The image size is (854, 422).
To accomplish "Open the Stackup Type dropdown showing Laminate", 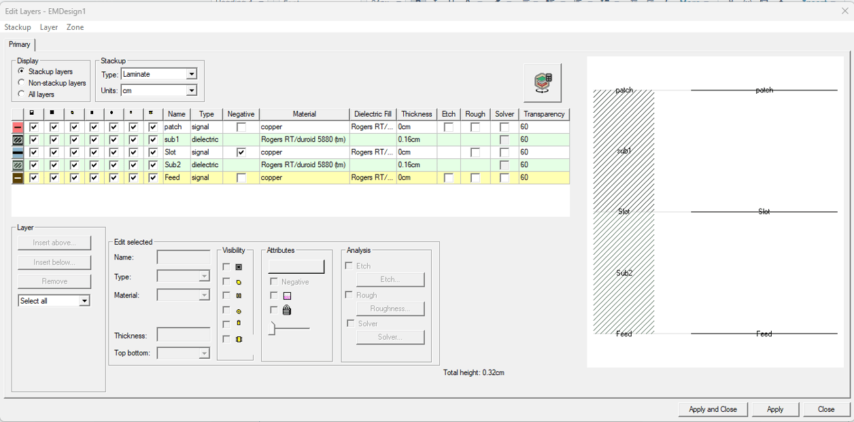I will pyautogui.click(x=191, y=75).
